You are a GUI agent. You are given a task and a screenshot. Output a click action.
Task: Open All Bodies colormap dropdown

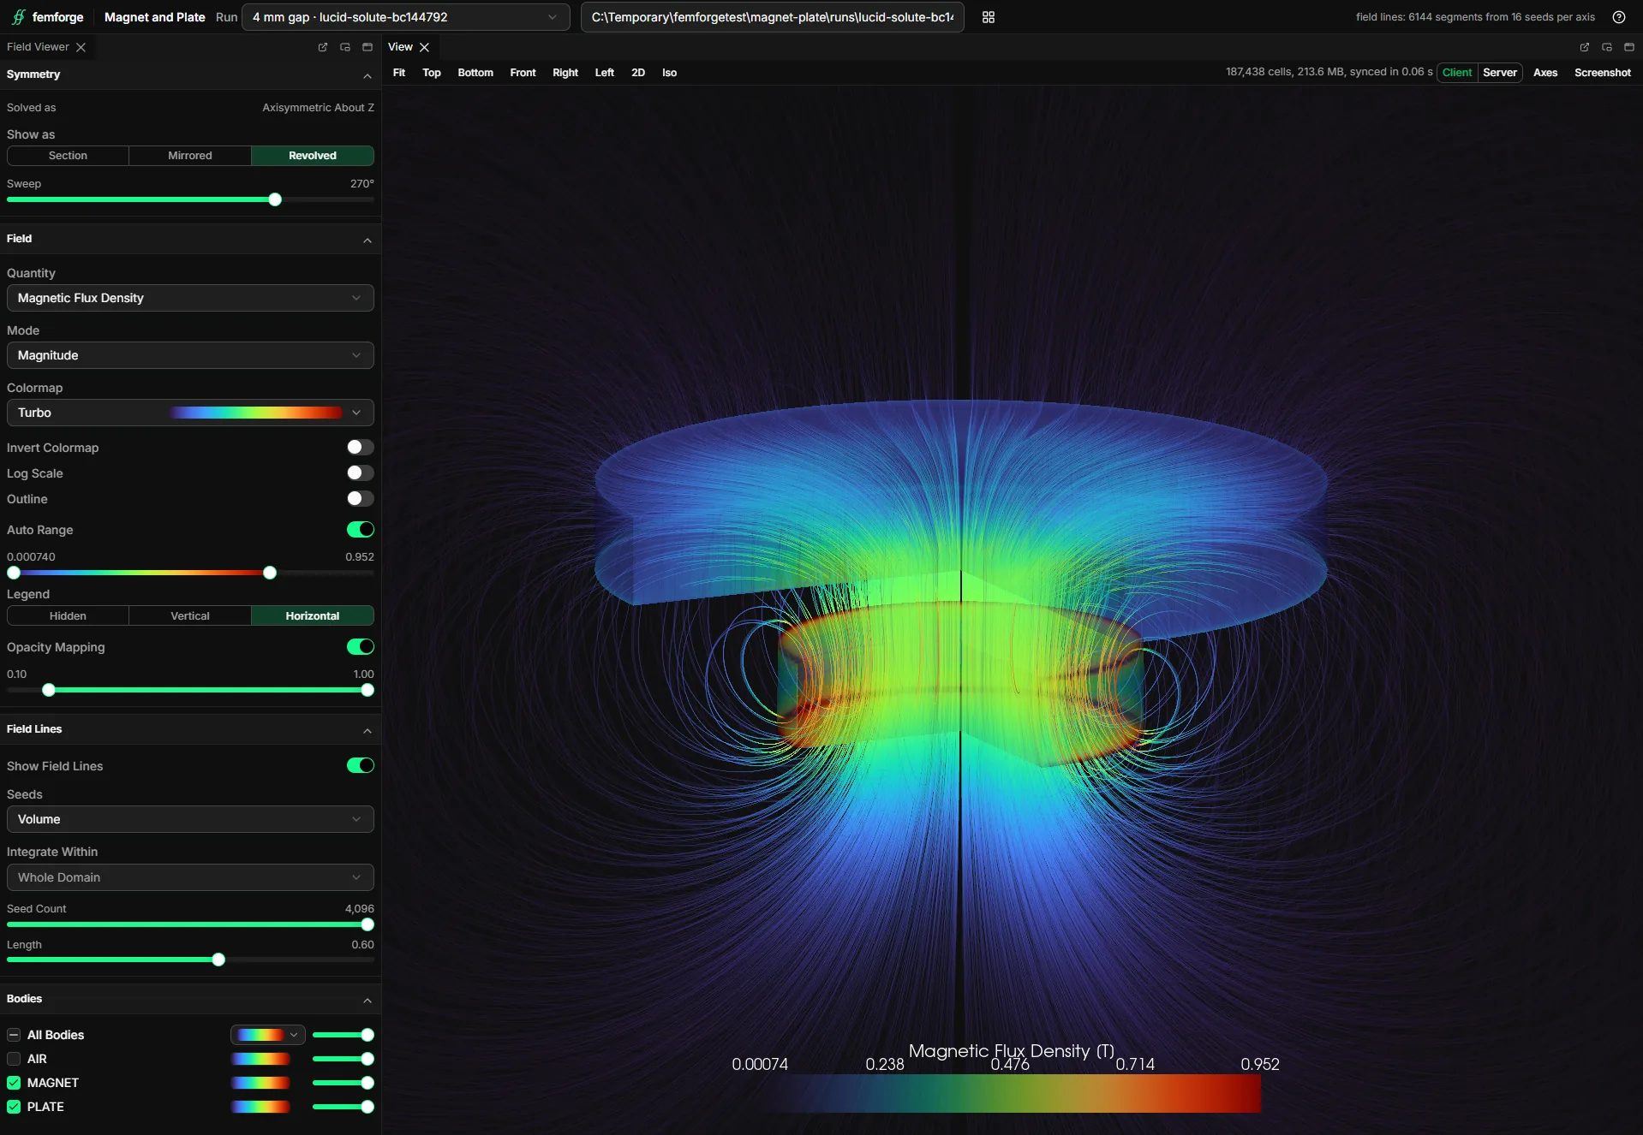pos(268,1035)
